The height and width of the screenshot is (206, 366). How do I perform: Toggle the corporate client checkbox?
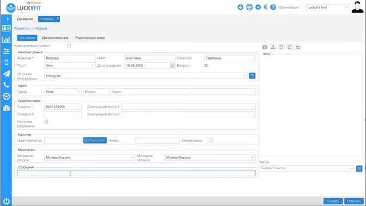tap(69, 46)
